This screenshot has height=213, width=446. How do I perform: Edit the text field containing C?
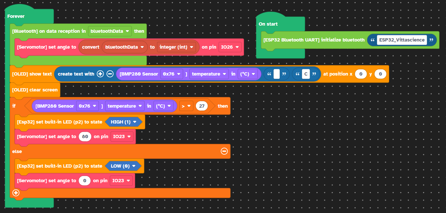306,74
